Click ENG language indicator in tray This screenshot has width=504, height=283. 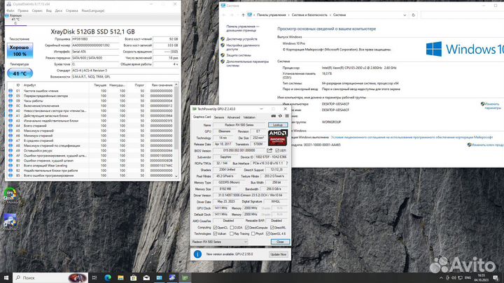coord(468,277)
